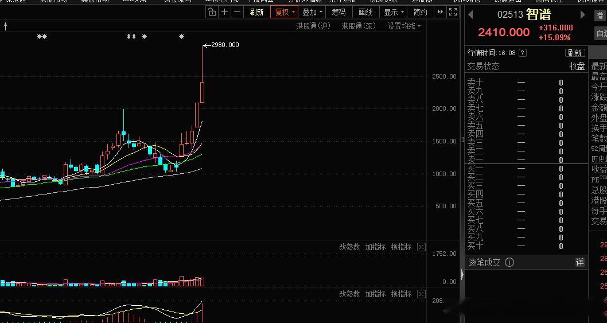607x323 pixels.
Task: Click the 逐笔成交 panel title
Action: click(x=484, y=262)
